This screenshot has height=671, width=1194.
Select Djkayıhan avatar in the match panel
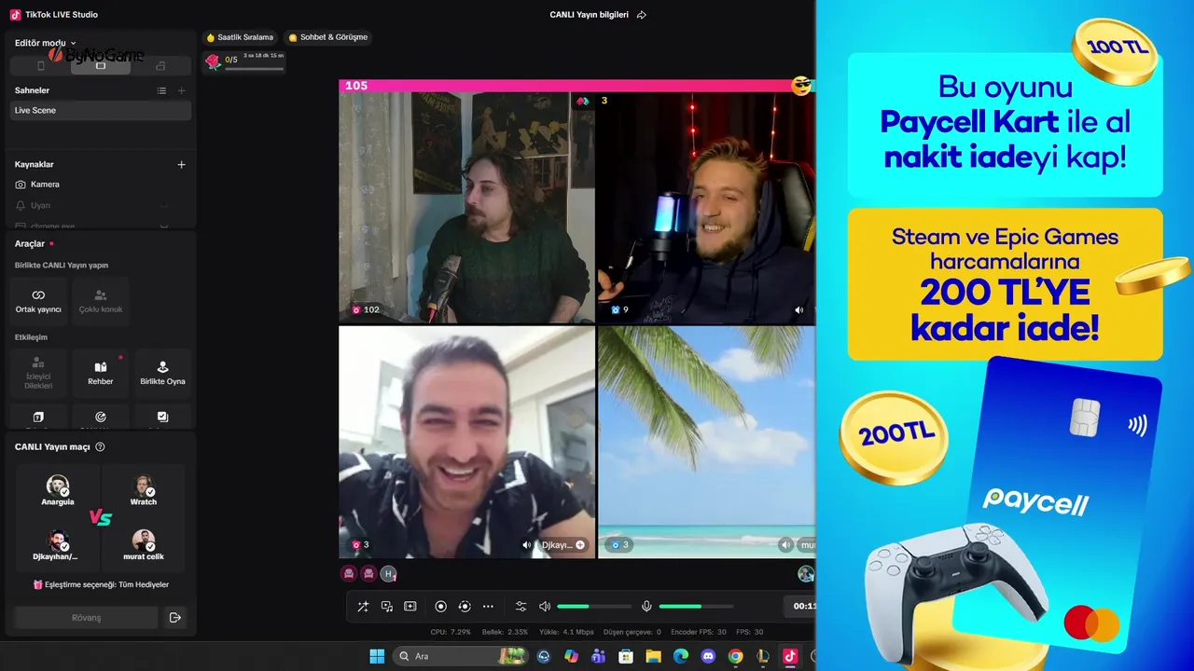coord(58,541)
